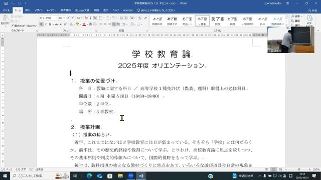The image size is (321, 180).
Task: Switch to web layout view in status bar
Action: pyautogui.click(x=281, y=169)
